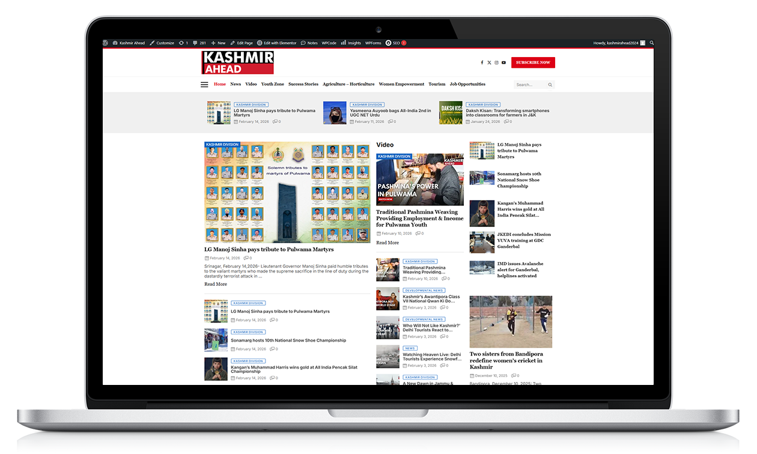Image resolution: width=757 pixels, height=454 pixels.
Task: Open the Facebook social icon
Action: (482, 62)
